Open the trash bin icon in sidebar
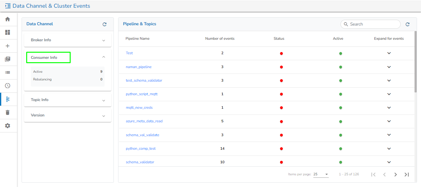The image size is (421, 187). pos(8,112)
